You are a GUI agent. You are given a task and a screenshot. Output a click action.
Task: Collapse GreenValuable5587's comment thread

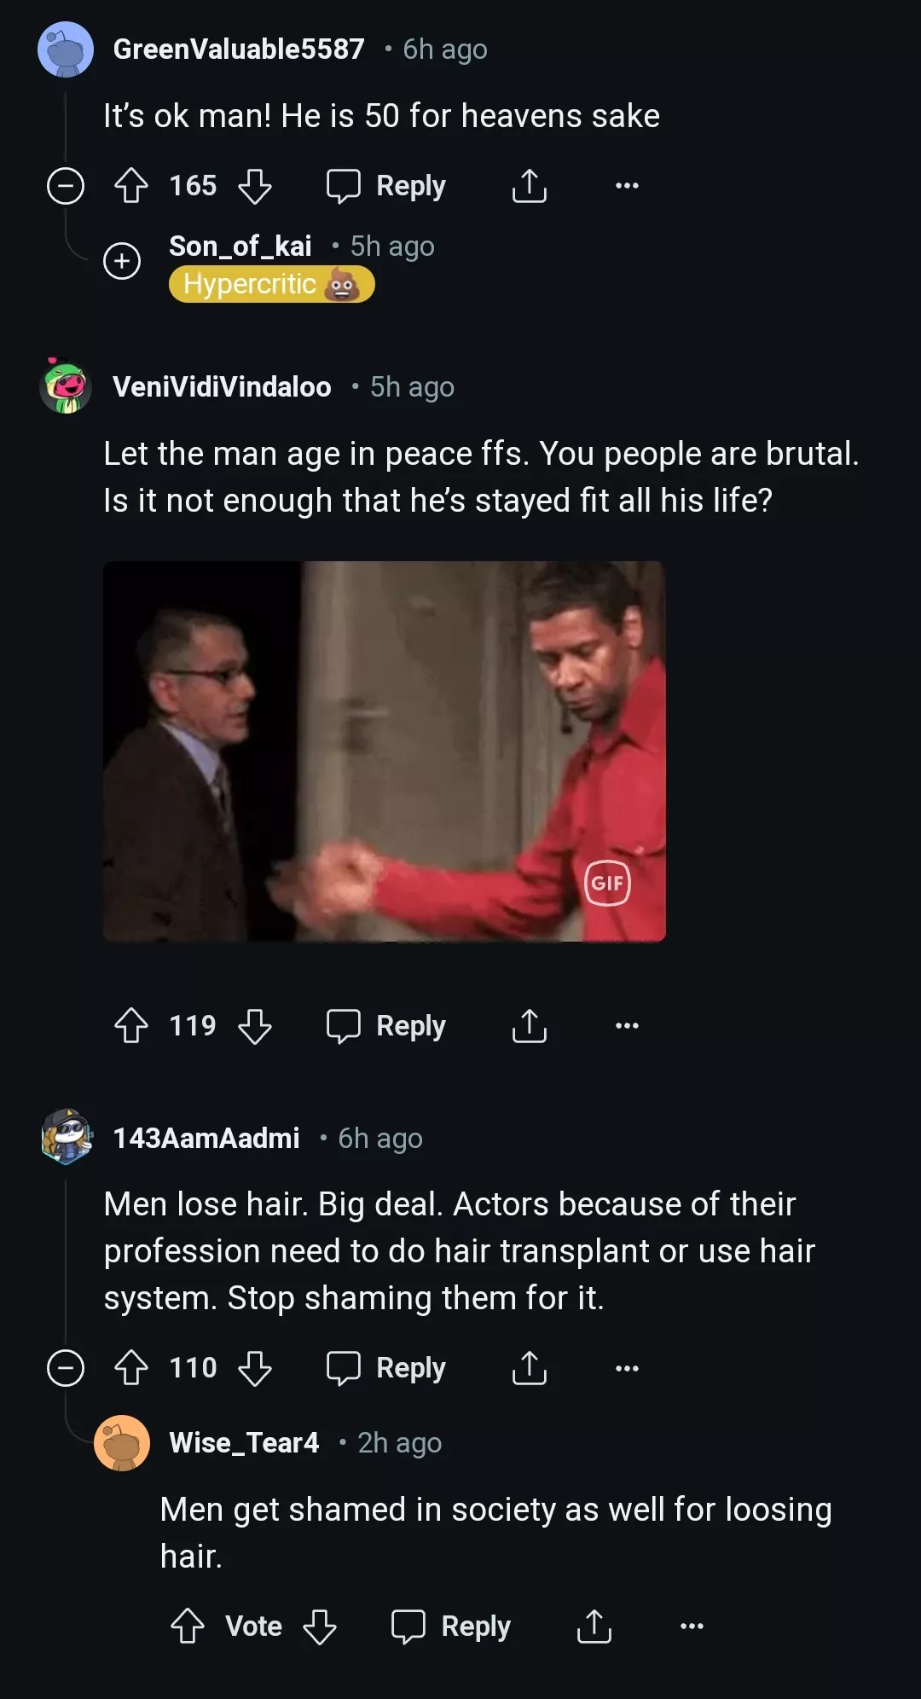pos(65,185)
